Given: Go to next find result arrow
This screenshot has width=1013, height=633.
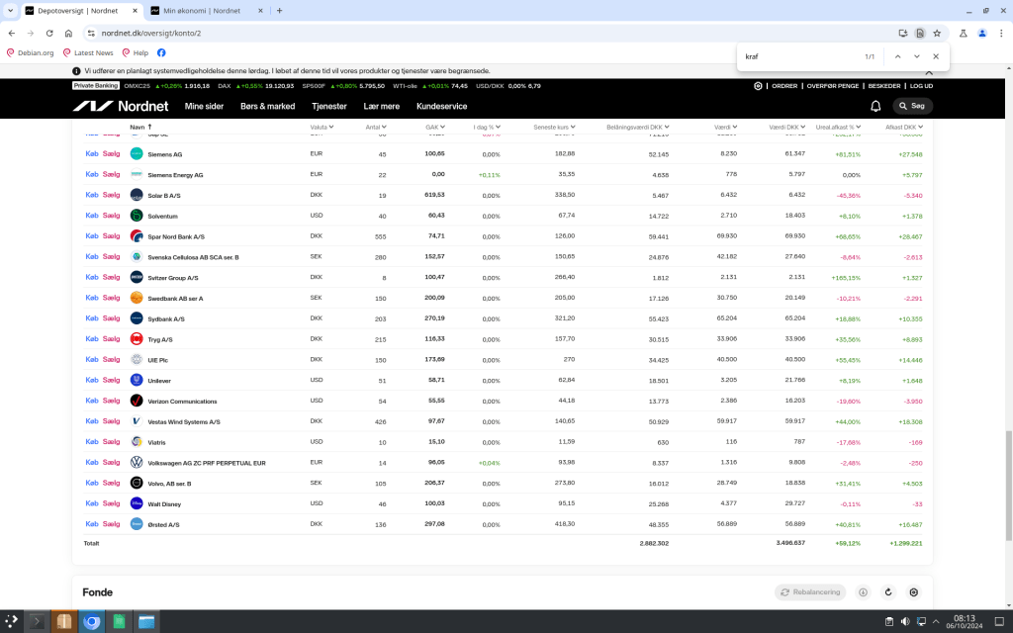Looking at the screenshot, I should point(917,56).
